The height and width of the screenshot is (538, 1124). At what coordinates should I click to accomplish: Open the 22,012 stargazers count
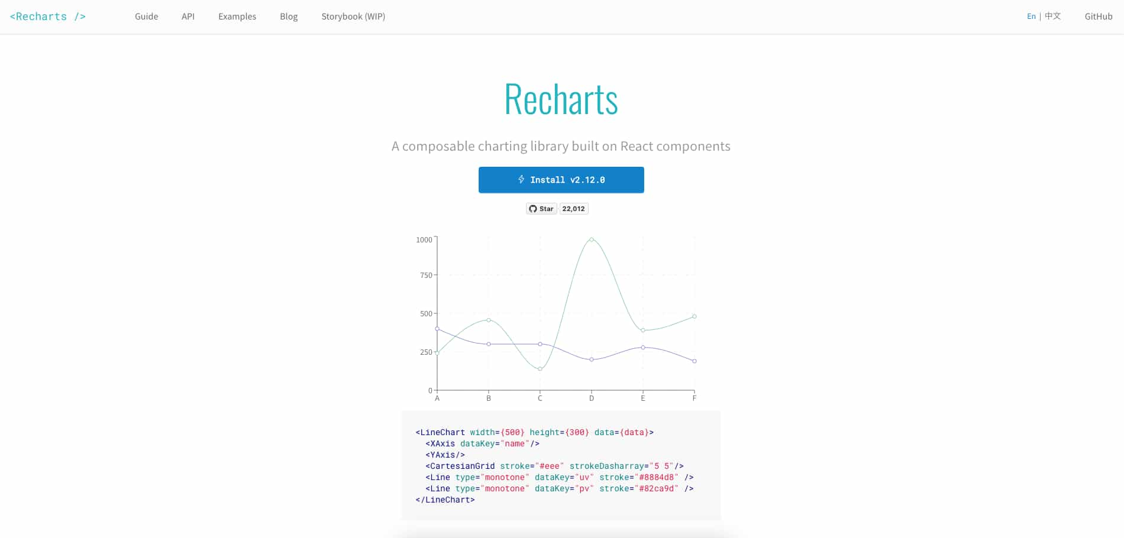[x=574, y=209]
